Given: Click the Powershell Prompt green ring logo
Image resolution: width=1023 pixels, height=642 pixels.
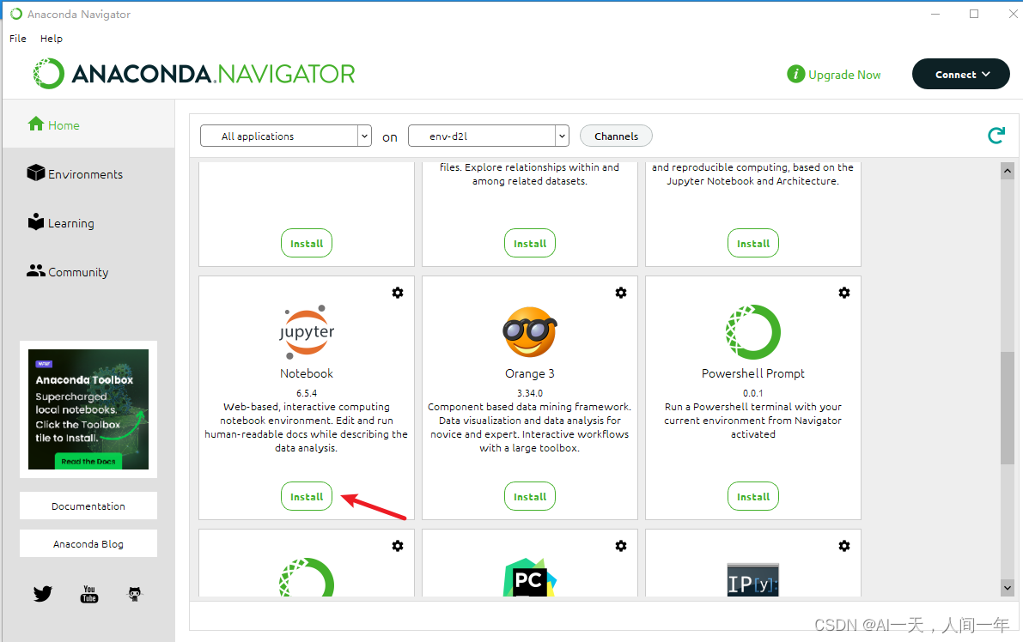Looking at the screenshot, I should tap(753, 332).
